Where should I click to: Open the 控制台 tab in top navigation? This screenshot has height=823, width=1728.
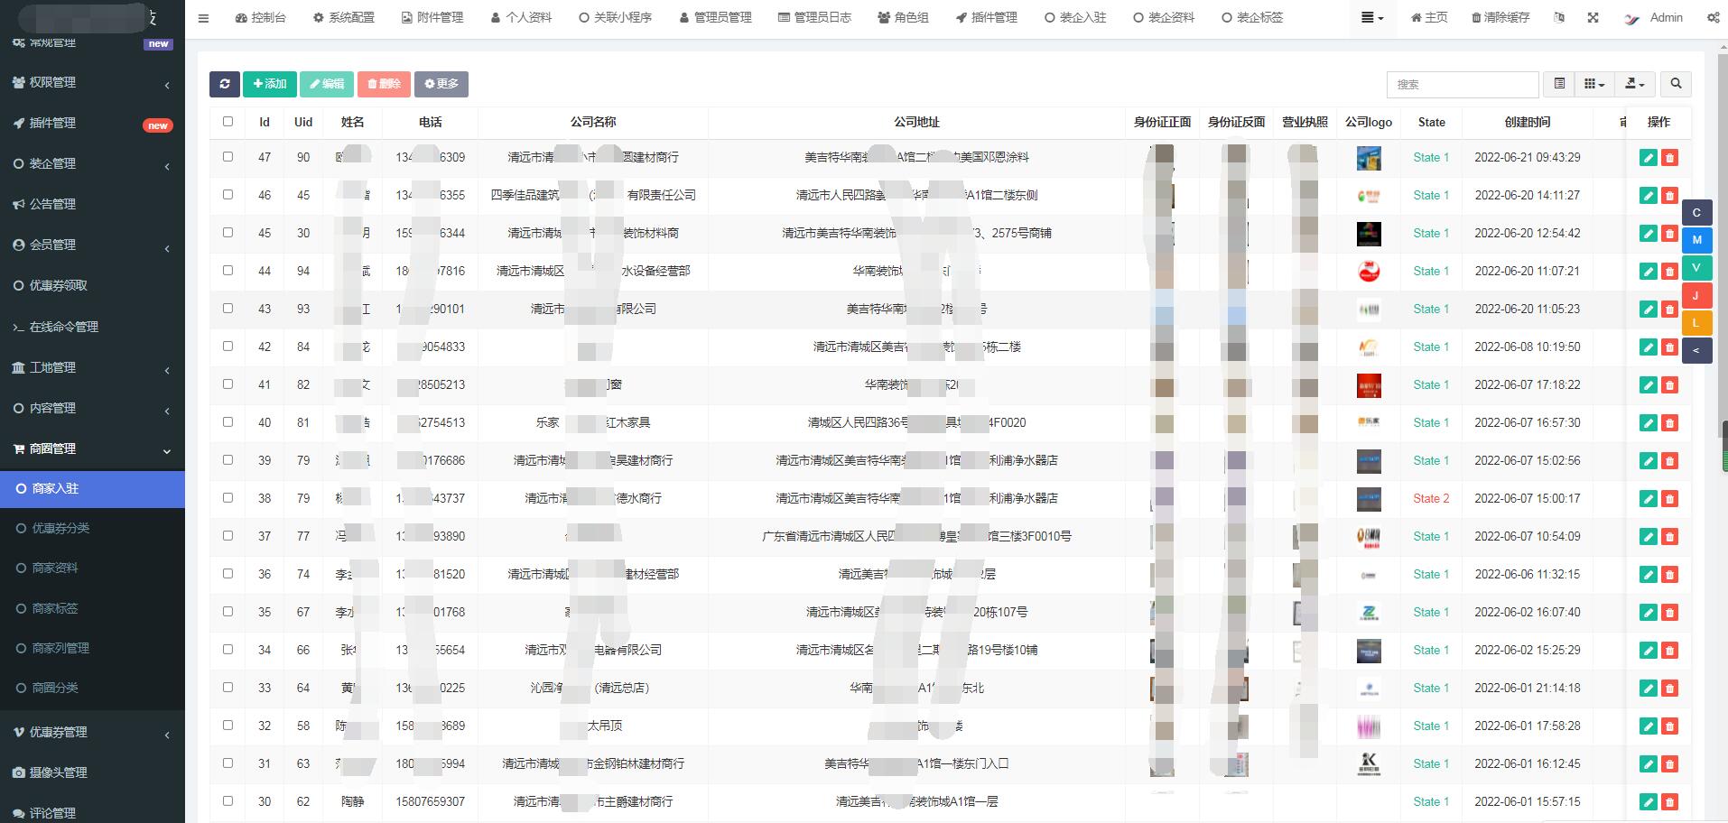coord(260,18)
